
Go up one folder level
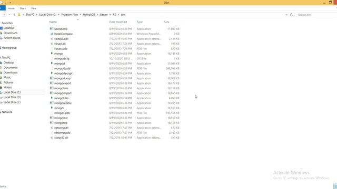[14, 15]
